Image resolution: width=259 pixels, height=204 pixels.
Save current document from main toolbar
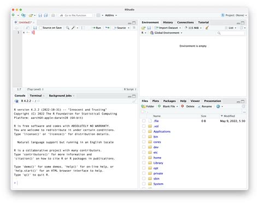click(x=40, y=15)
